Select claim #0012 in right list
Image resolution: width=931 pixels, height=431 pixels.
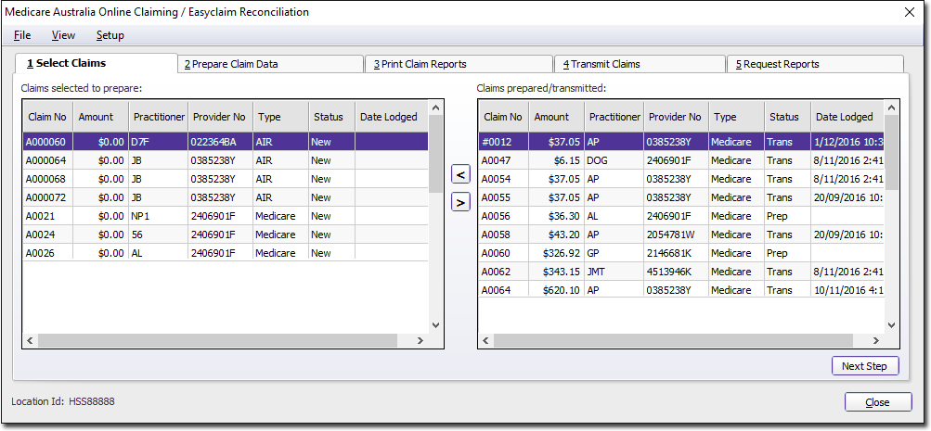(x=681, y=142)
